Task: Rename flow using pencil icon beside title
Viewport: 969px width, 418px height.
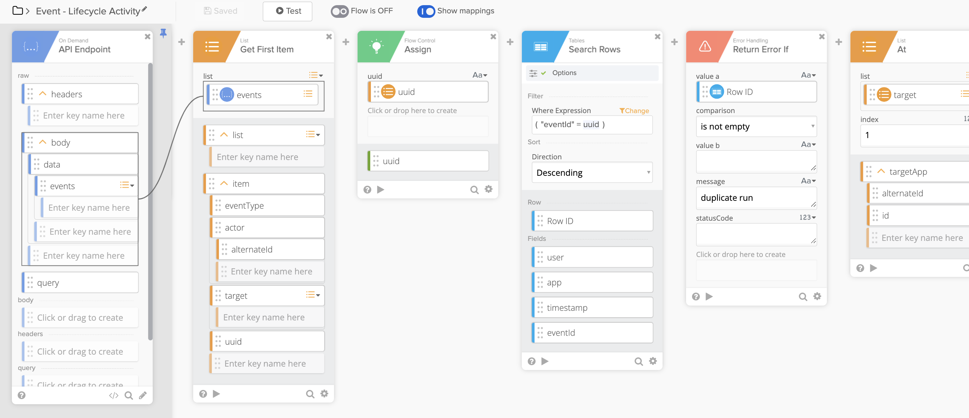Action: [144, 9]
